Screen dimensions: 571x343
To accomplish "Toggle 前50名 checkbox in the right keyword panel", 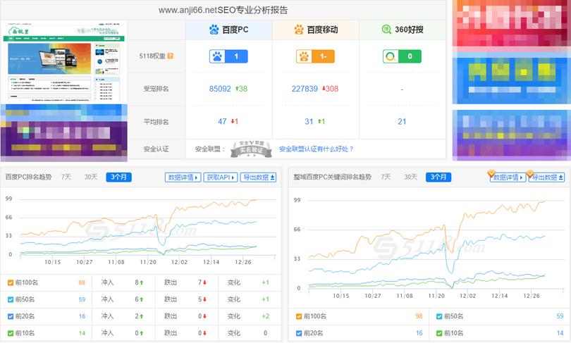I will point(439,316).
